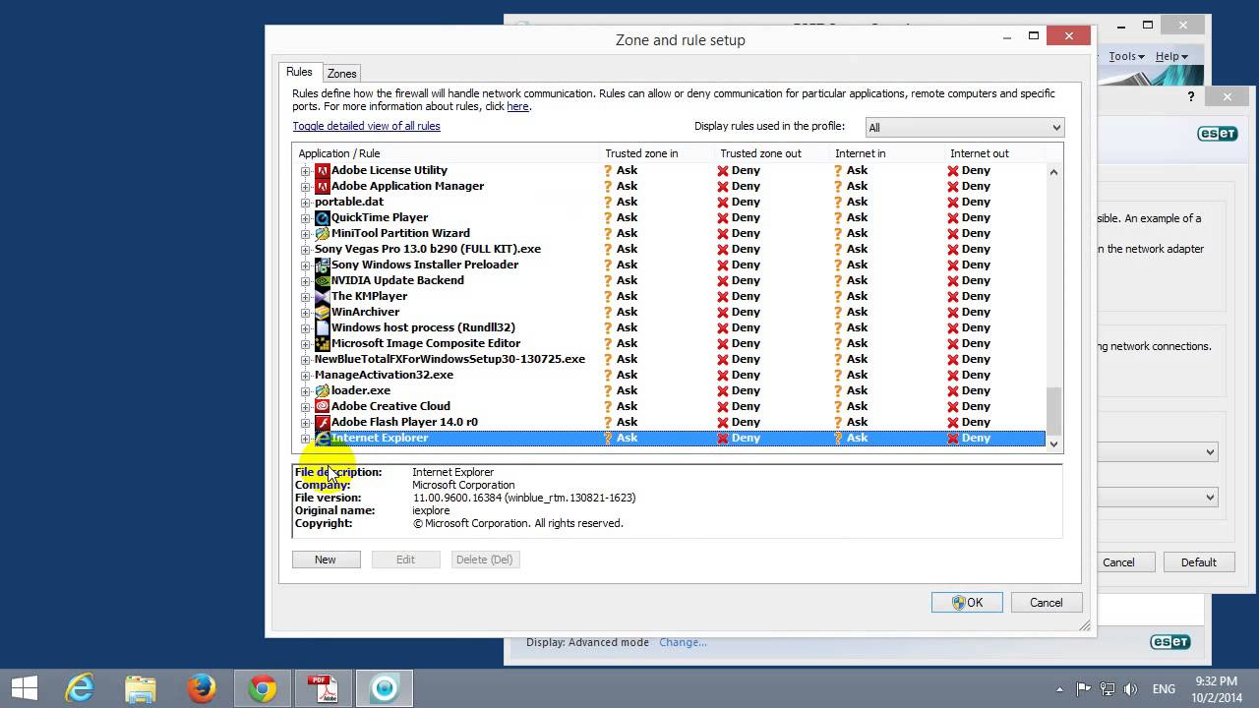Click The KMPlayer icon
Screen dimensions: 1259x708
click(322, 296)
